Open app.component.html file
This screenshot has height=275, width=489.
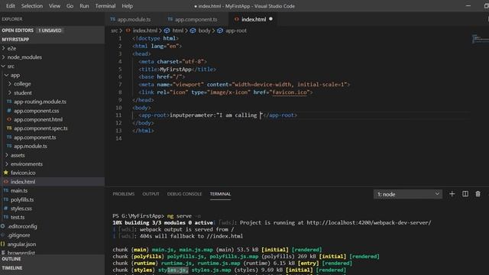pos(38,119)
